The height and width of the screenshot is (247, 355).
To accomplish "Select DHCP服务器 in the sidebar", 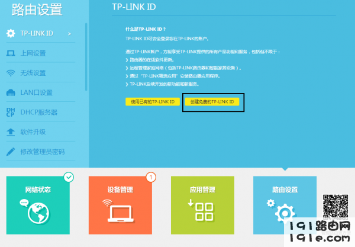I will pyautogui.click(x=41, y=113).
